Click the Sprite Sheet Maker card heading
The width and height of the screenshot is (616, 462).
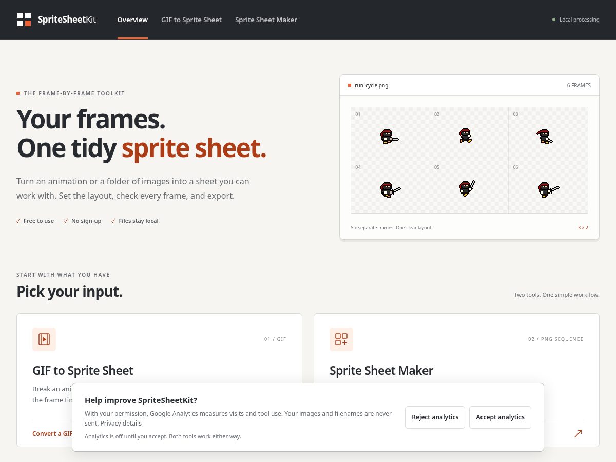[x=381, y=370]
